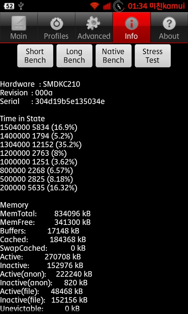The image size is (188, 314).
Task: Switch to the Advanced tab label
Action: (x=94, y=36)
